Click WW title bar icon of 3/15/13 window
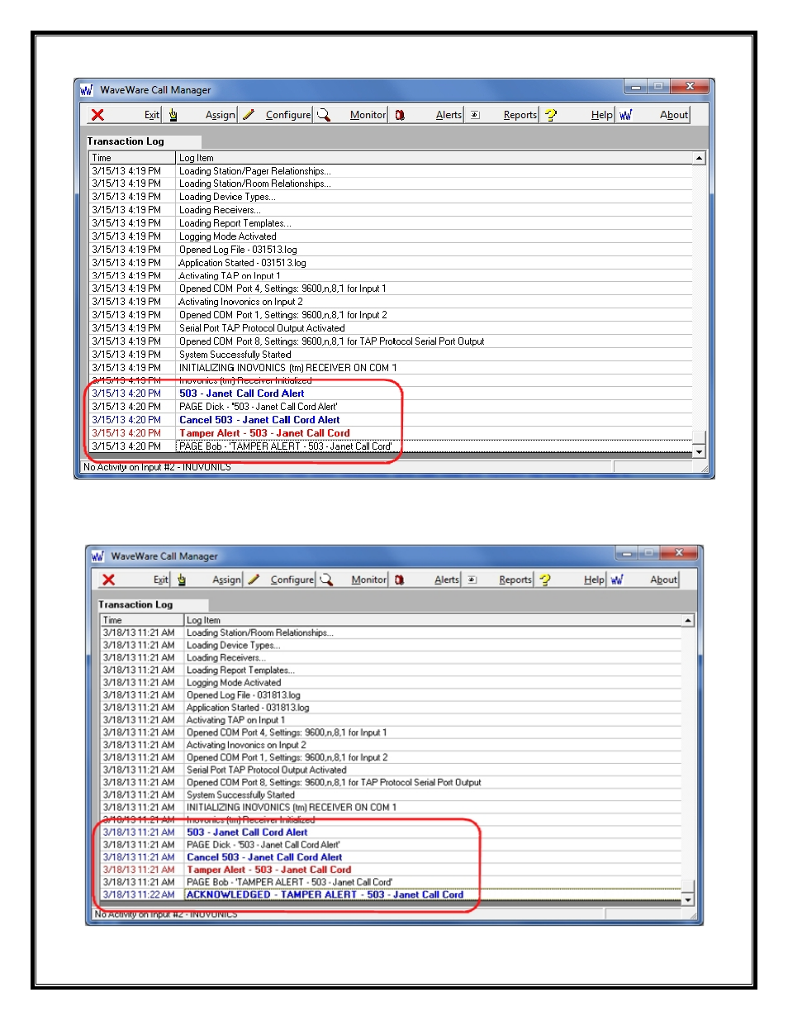The height and width of the screenshot is (1021, 788). coord(87,90)
